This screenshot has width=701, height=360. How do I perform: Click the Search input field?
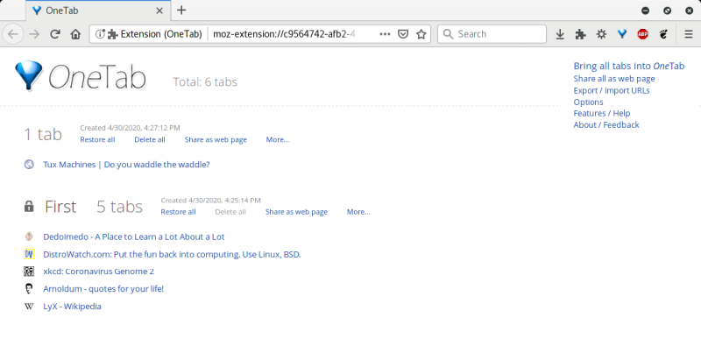[492, 34]
